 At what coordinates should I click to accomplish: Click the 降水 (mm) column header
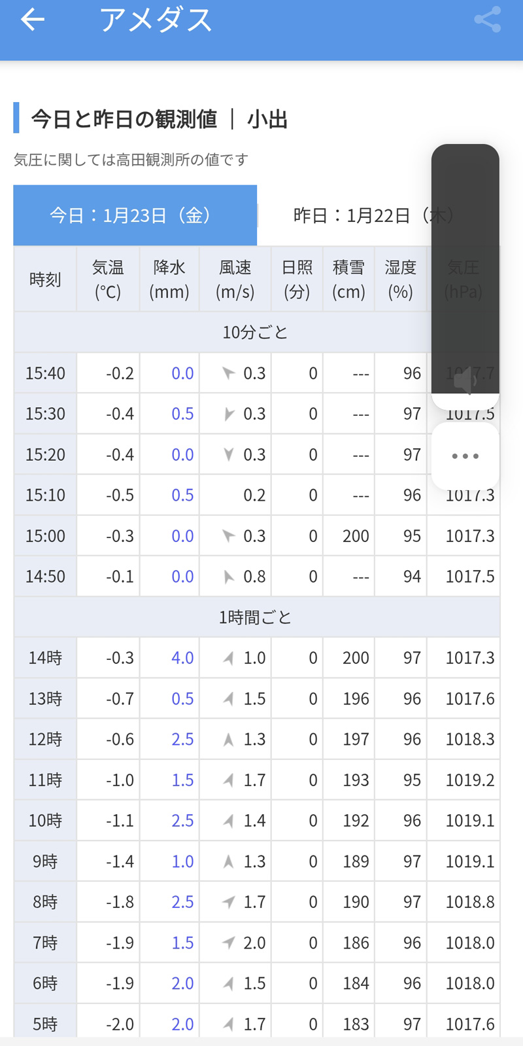tap(169, 280)
